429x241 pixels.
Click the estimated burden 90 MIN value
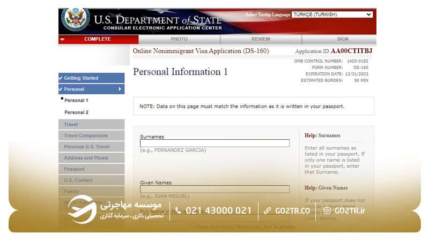(361, 81)
